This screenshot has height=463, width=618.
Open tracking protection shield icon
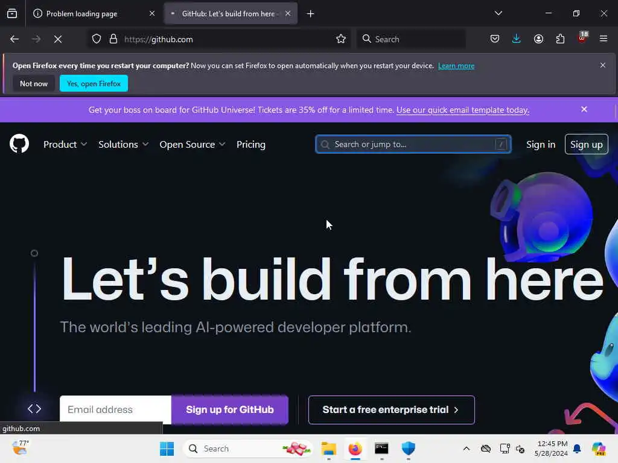(97, 39)
